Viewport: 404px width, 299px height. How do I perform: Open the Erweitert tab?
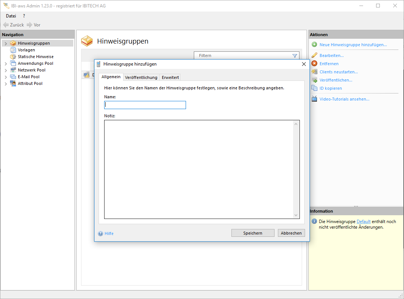pos(170,77)
